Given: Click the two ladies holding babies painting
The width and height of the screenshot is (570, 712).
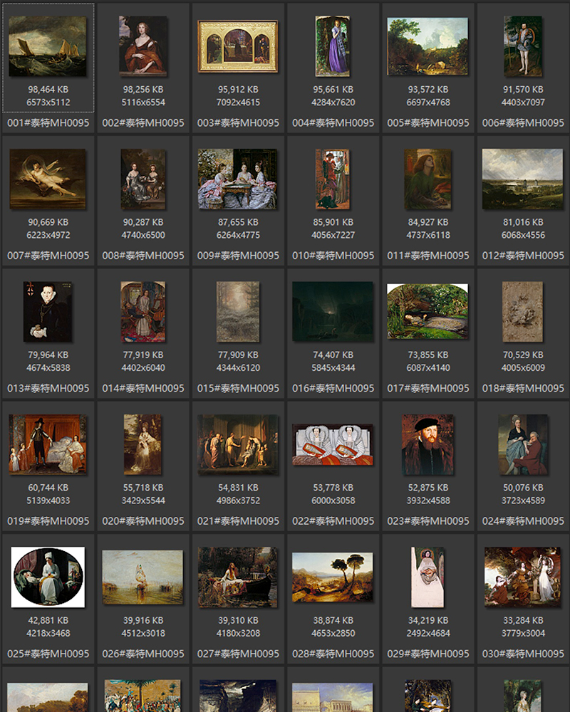Looking at the screenshot, I should (333, 445).
